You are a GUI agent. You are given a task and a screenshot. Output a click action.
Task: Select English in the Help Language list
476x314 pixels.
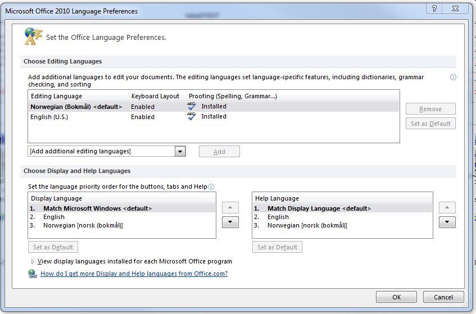[x=278, y=217]
